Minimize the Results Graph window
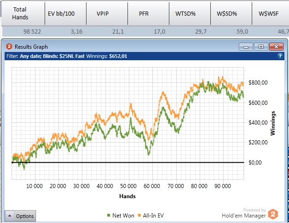289x223 pixels. [246, 47]
